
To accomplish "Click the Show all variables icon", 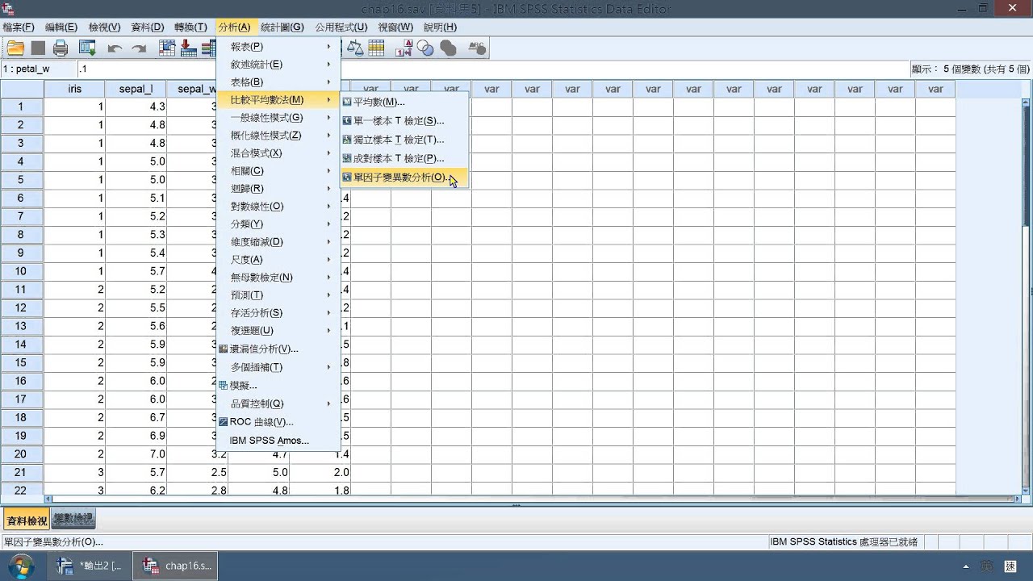I will pos(448,48).
